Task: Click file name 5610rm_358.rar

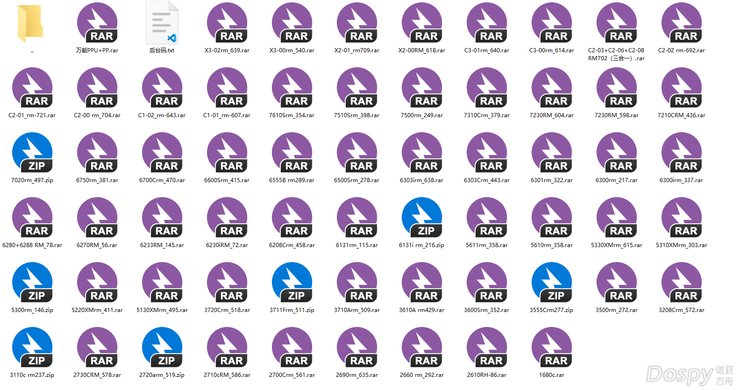Action: pos(552,245)
